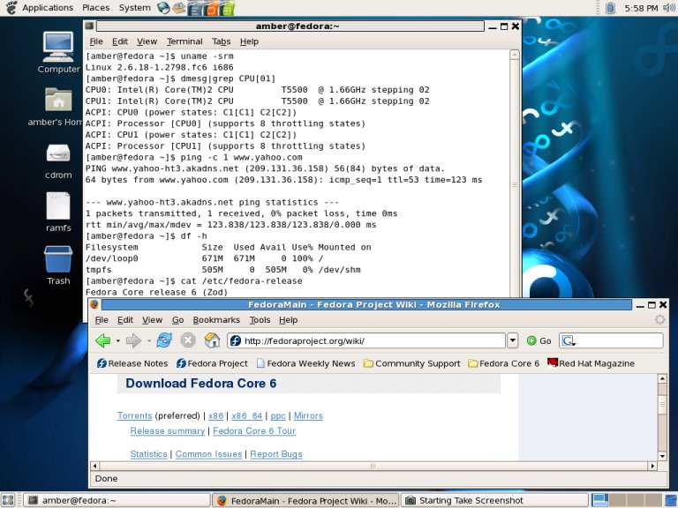The width and height of the screenshot is (678, 508).
Task: Launch OpenOffice Calc from the panel
Action: pos(227,8)
